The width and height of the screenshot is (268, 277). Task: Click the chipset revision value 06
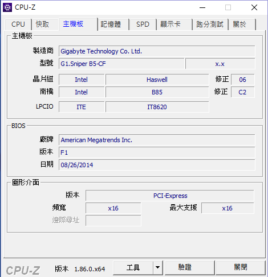click(x=243, y=80)
